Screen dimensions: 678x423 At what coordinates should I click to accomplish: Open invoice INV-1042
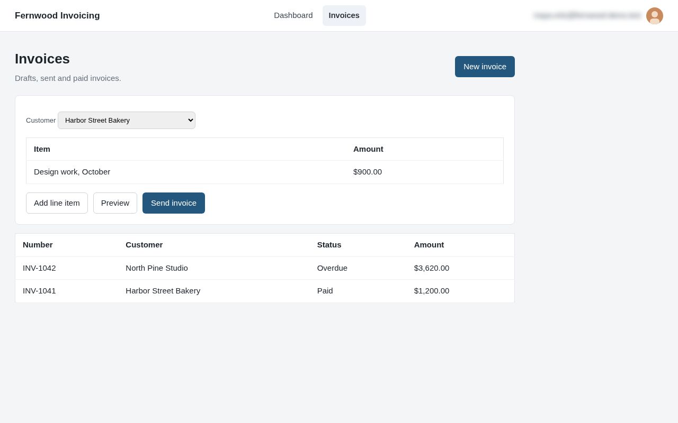point(39,268)
